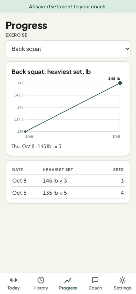Image resolution: width=136 pixels, height=294 pixels.
Task: Click the DATE column header
Action: [17, 170]
